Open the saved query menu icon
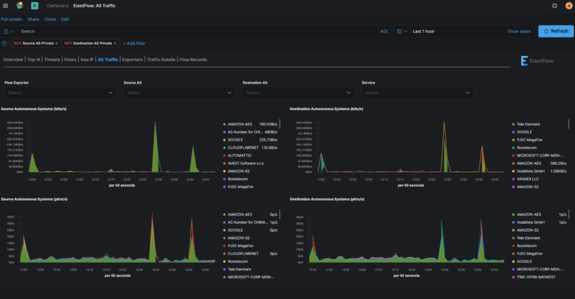This screenshot has width=575, height=299. click(8, 31)
